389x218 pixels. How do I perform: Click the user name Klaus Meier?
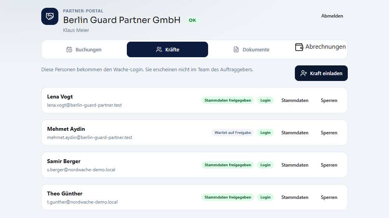tap(76, 30)
